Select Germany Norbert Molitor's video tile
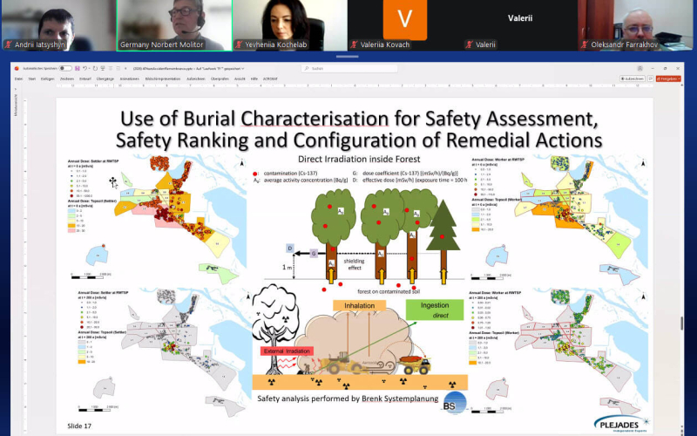This screenshot has width=697, height=436. (x=174, y=25)
